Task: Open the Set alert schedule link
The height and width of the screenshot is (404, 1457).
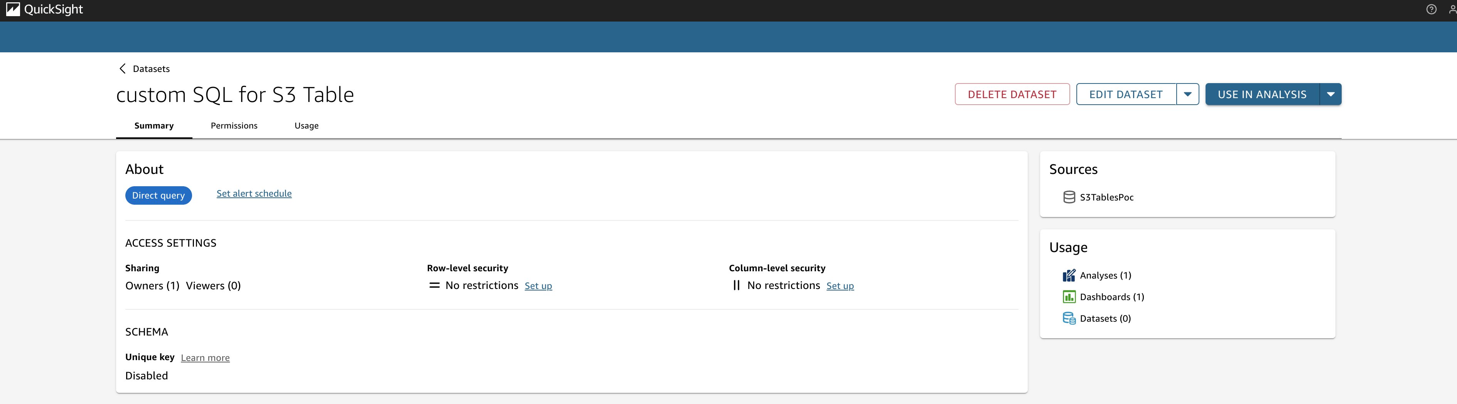Action: click(x=254, y=194)
